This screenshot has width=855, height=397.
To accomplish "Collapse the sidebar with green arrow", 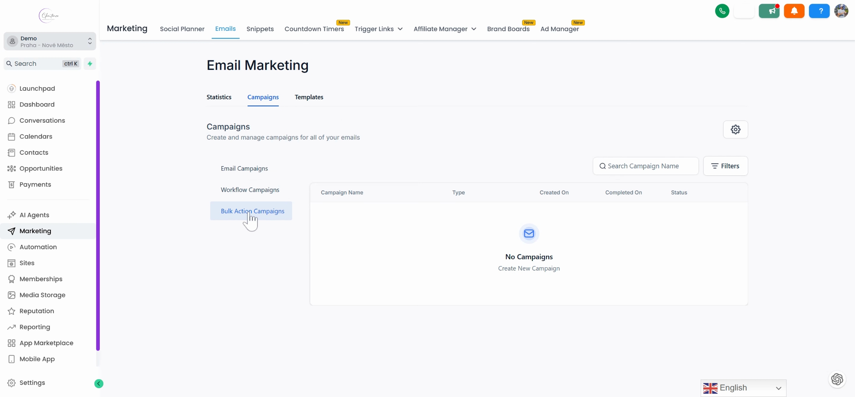I will click(x=99, y=383).
